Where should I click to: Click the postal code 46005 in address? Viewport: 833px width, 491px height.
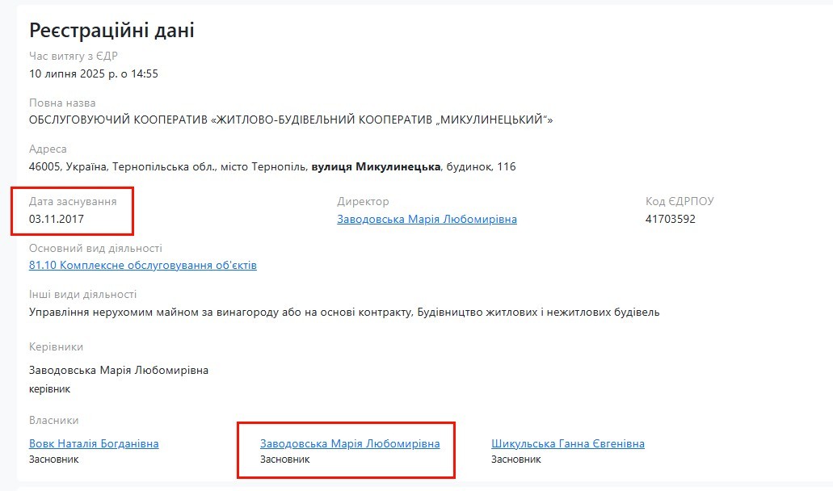coord(44,166)
